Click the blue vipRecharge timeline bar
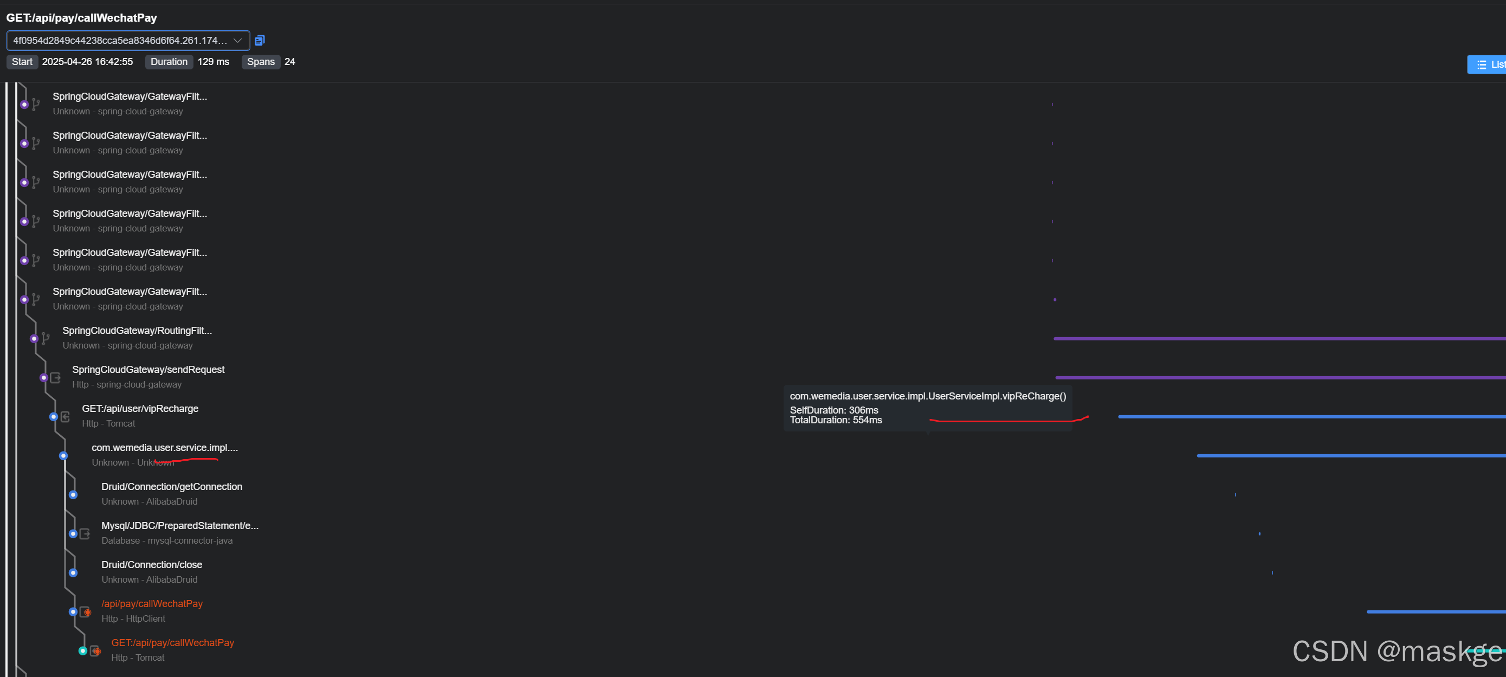1506x677 pixels. pyautogui.click(x=1310, y=417)
